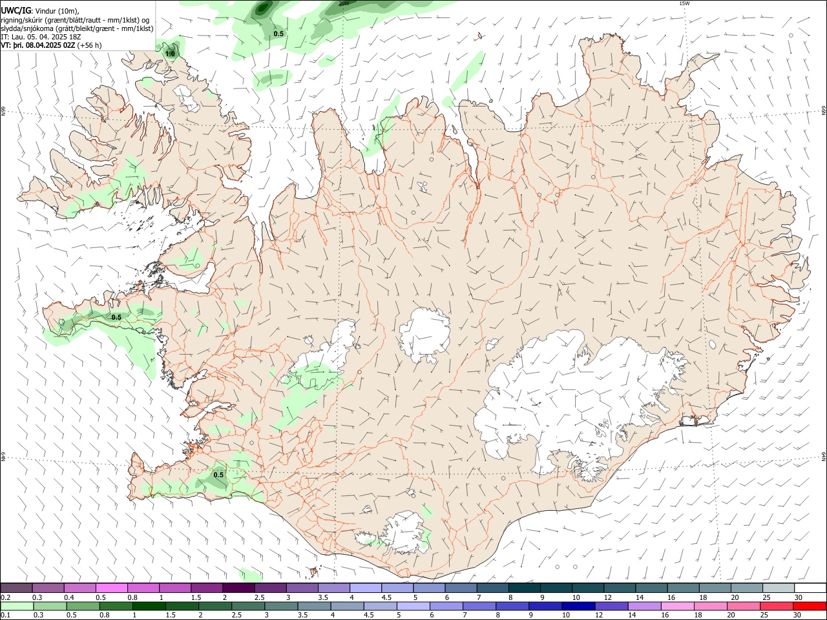Click the palest green 0.1 swatch in lower legend
Image resolution: width=827 pixels, height=620 pixels.
[17, 606]
